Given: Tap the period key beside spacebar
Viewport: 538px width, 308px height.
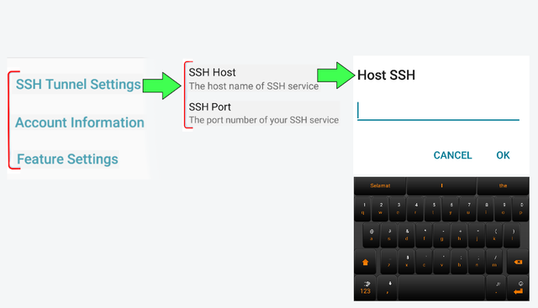Looking at the screenshot, I should 497,288.
